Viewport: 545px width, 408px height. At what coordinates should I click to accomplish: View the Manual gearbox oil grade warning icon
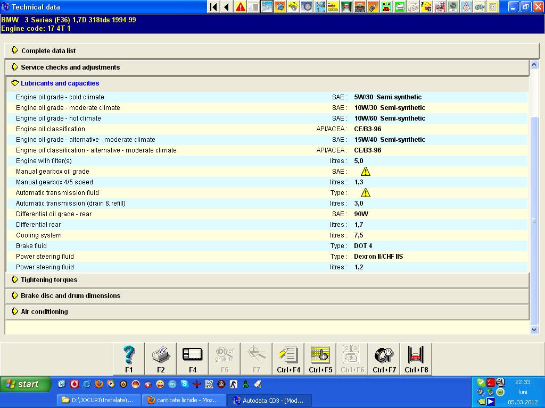tap(365, 172)
